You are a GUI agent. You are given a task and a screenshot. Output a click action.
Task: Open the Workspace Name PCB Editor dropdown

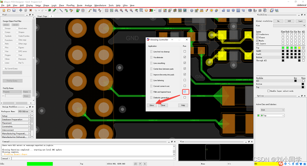coord(26,111)
